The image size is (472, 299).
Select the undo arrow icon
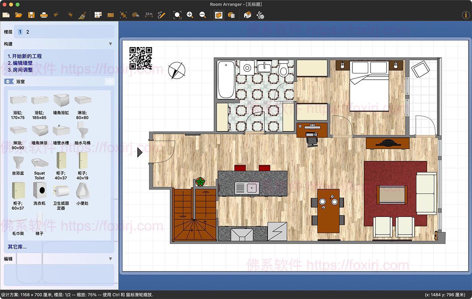tap(56, 15)
